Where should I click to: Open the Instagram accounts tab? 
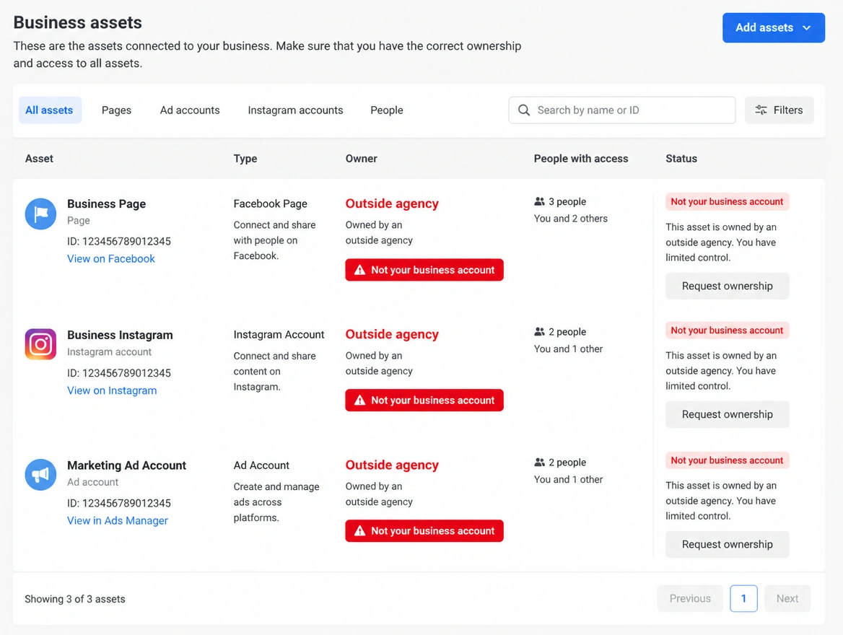[x=295, y=110]
